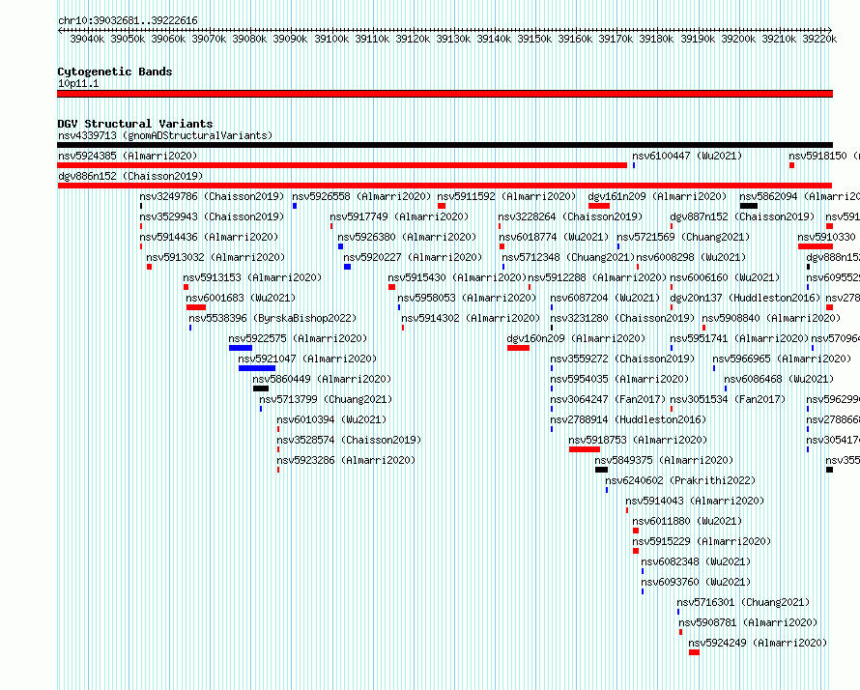Click the 10p11.1 band label
860x690 pixels.
78,83
